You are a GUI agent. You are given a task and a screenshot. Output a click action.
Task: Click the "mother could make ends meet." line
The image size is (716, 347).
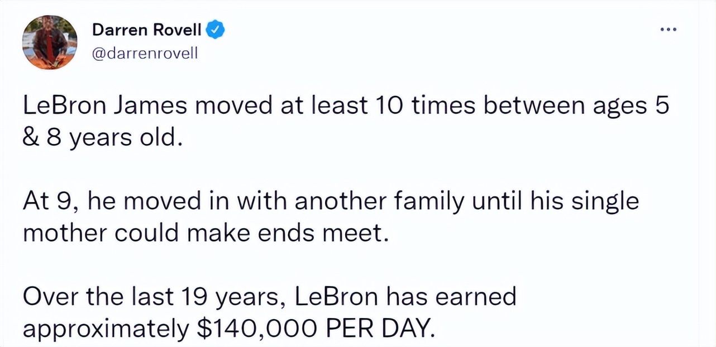[205, 233]
